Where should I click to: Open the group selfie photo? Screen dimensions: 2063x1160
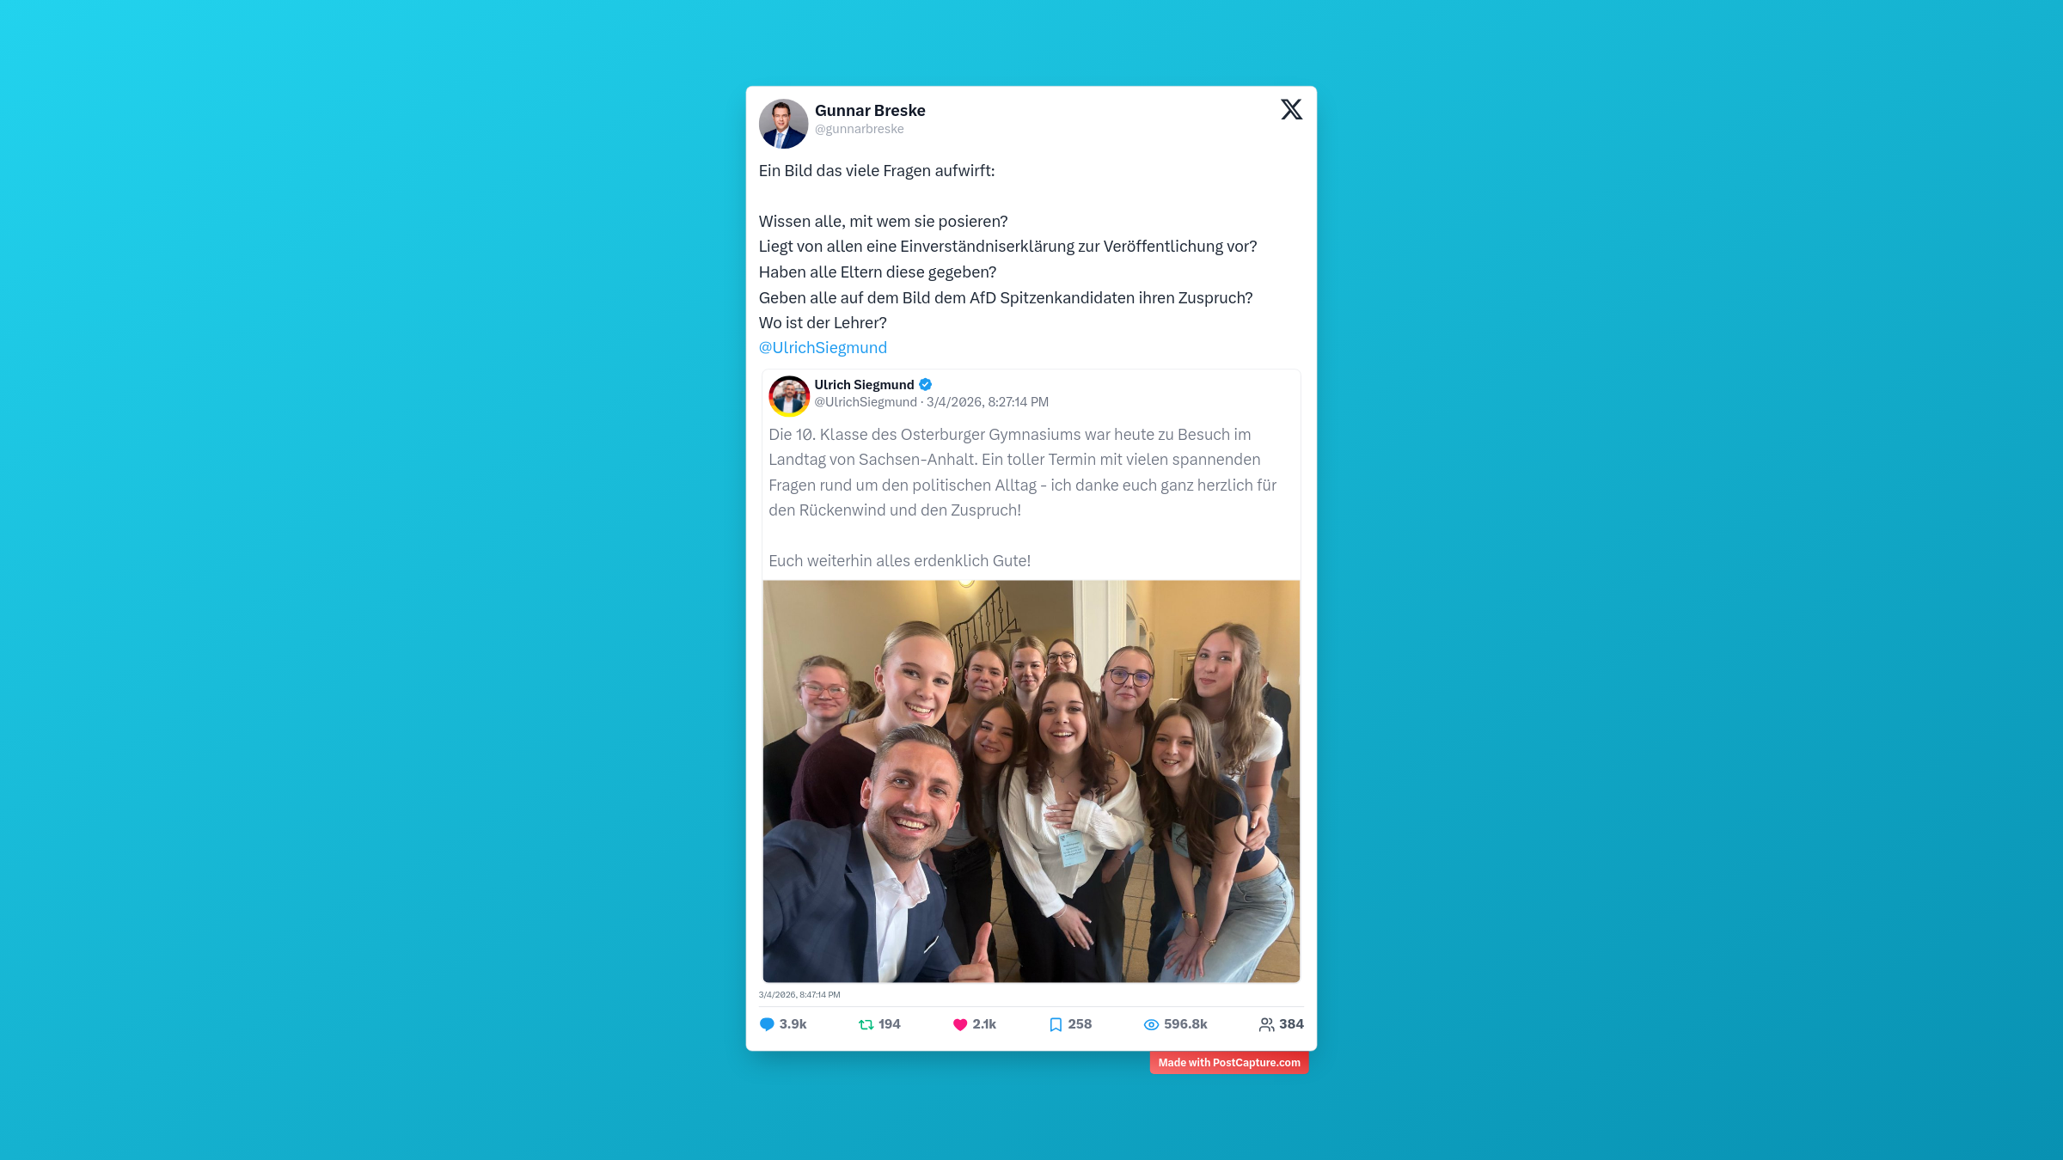1031,781
